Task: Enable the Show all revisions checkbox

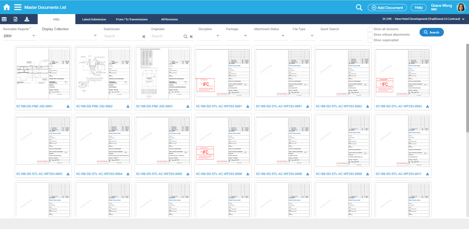Action: tap(370, 29)
